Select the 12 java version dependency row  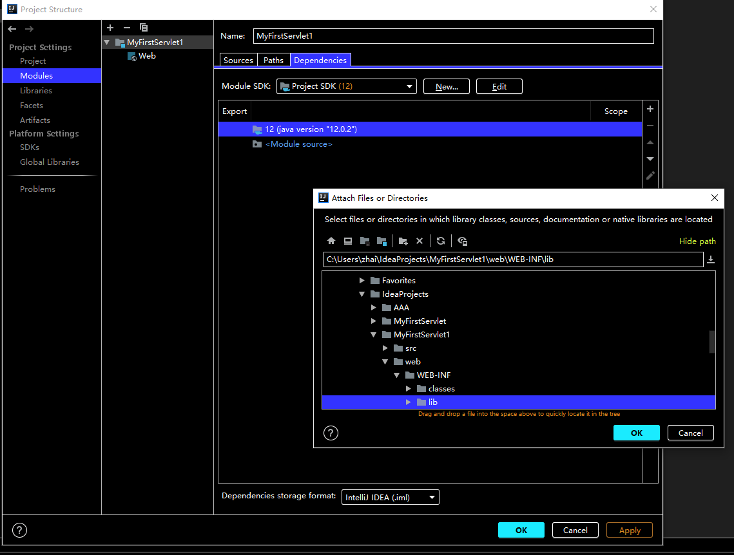pyautogui.click(x=430, y=129)
